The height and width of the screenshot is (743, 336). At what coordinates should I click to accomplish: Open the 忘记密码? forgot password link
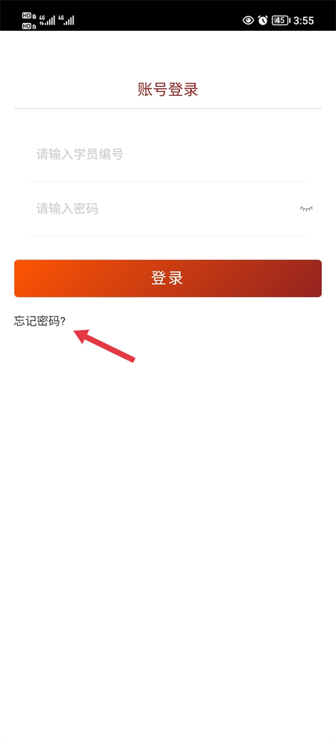click(x=40, y=321)
